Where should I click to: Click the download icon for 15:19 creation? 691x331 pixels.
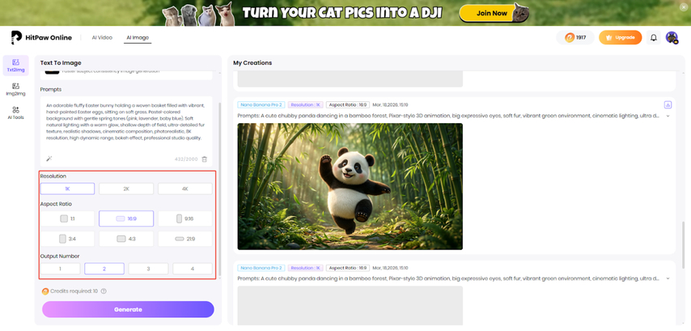point(668,105)
